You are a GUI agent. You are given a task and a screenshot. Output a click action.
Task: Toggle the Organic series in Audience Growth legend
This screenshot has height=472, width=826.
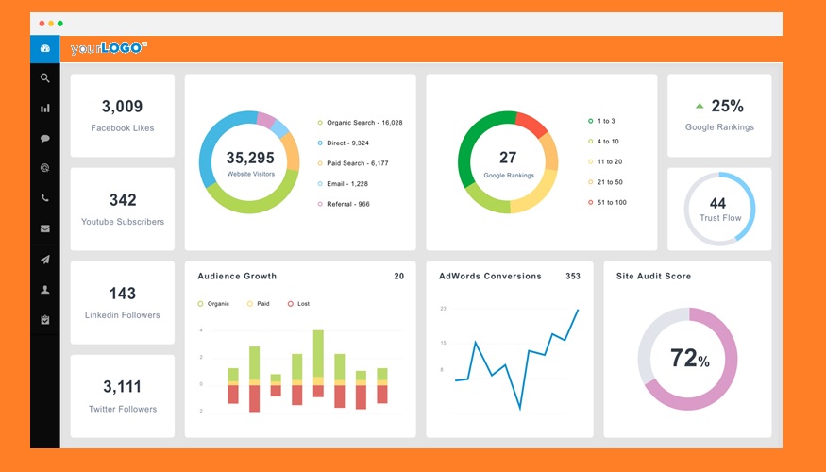coord(214,304)
